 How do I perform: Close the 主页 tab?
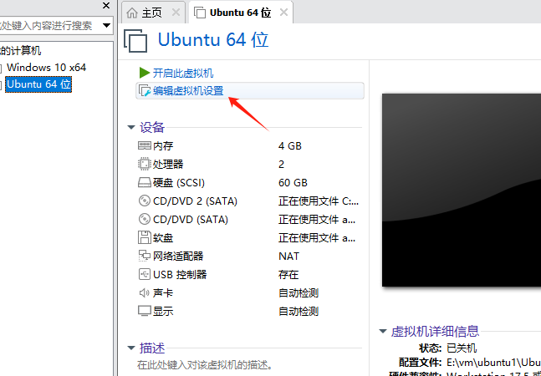[x=176, y=13]
